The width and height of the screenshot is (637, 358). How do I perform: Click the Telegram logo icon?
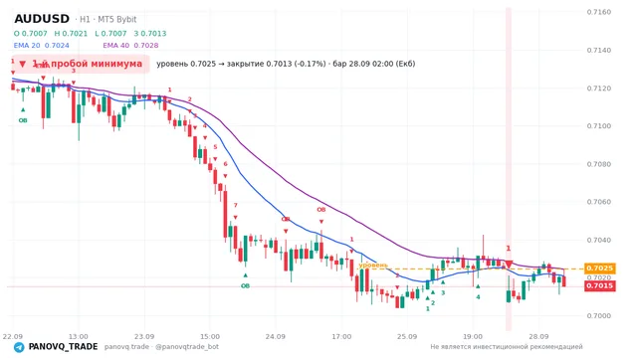[x=19, y=347]
